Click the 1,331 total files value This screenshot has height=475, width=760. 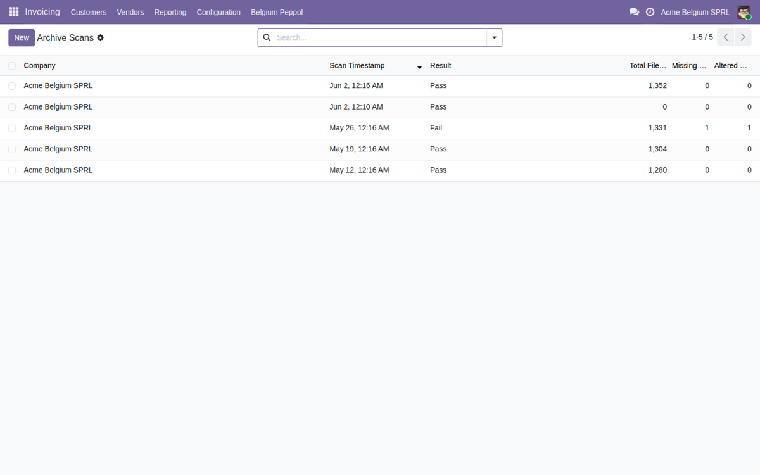pyautogui.click(x=657, y=128)
